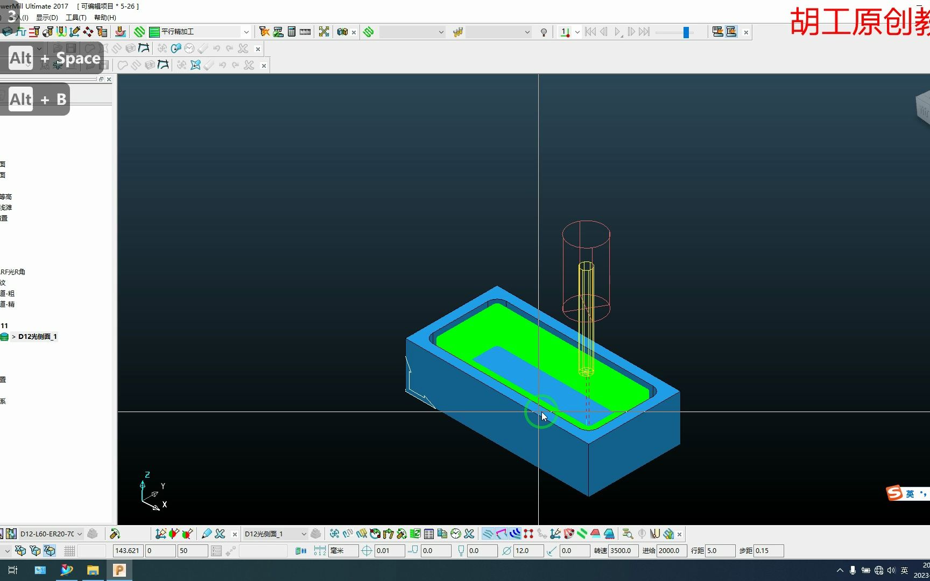Viewport: 930px width, 581px height.
Task: Open the block definition icon
Action: point(8,32)
